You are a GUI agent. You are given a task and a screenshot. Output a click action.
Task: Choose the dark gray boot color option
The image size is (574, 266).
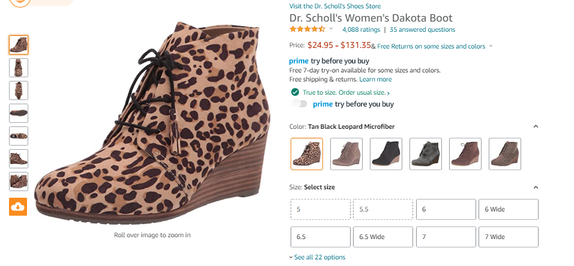[426, 154]
